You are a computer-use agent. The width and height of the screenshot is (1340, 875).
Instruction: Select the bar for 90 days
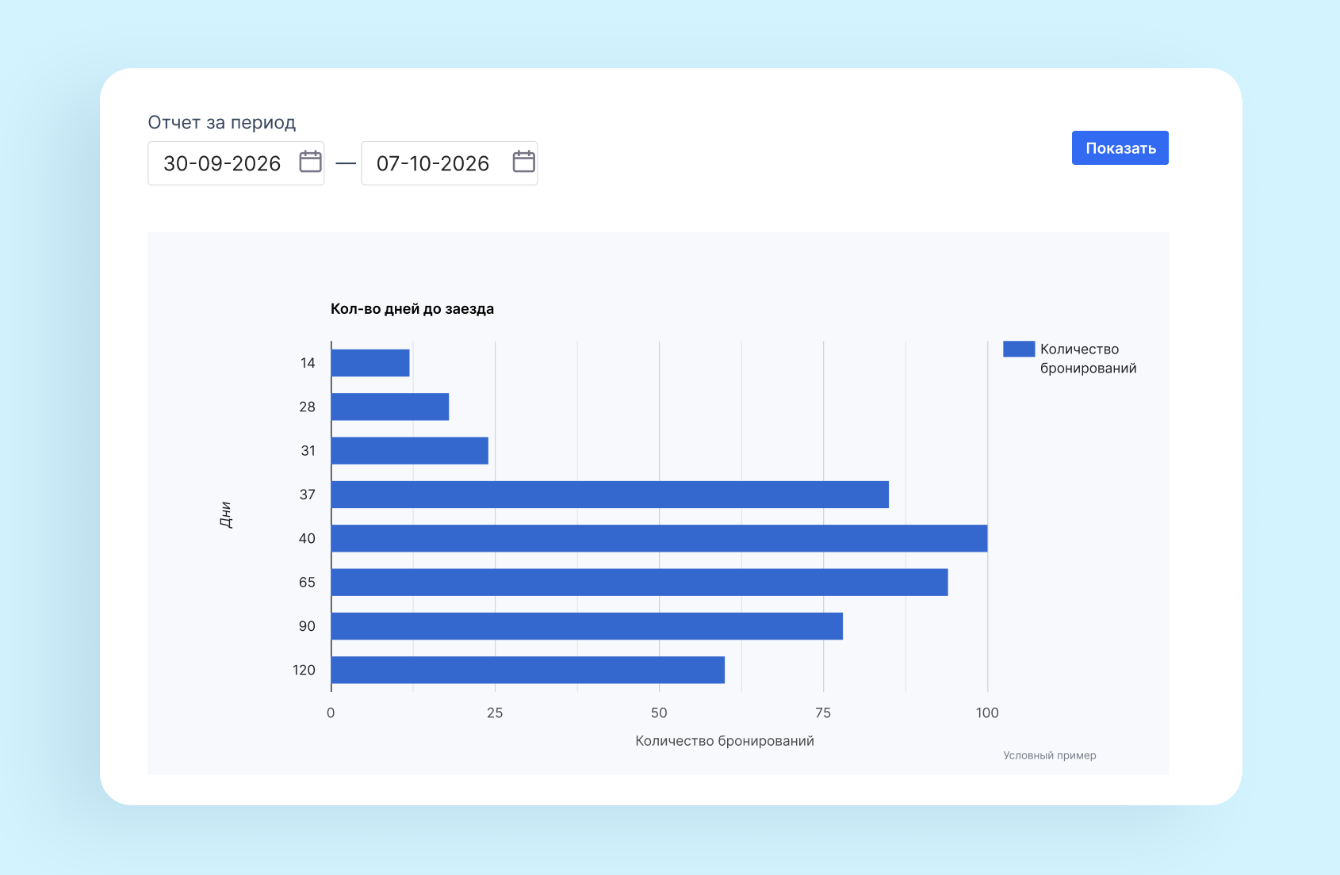(587, 626)
